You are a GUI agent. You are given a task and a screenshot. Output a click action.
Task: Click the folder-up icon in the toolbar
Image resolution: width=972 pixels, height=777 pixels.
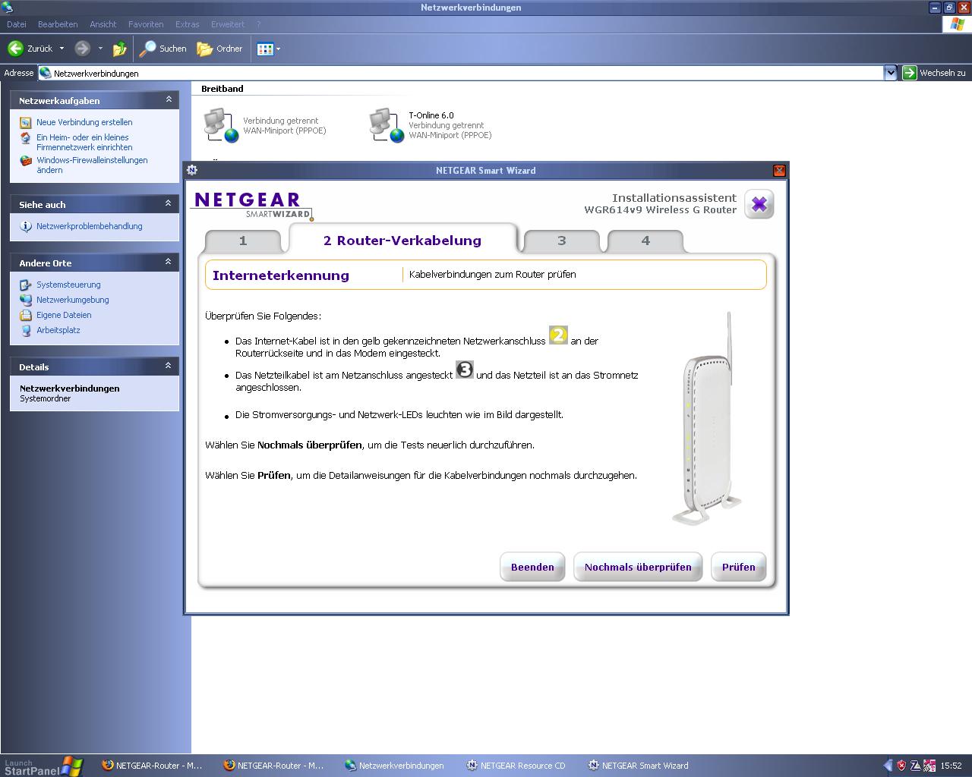coord(120,49)
